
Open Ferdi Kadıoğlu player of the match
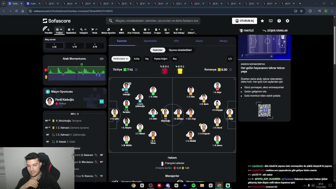[75, 101]
